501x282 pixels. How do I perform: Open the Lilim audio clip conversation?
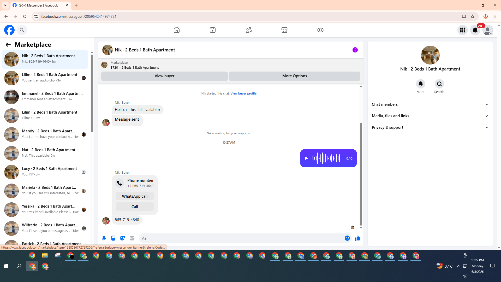click(45, 78)
